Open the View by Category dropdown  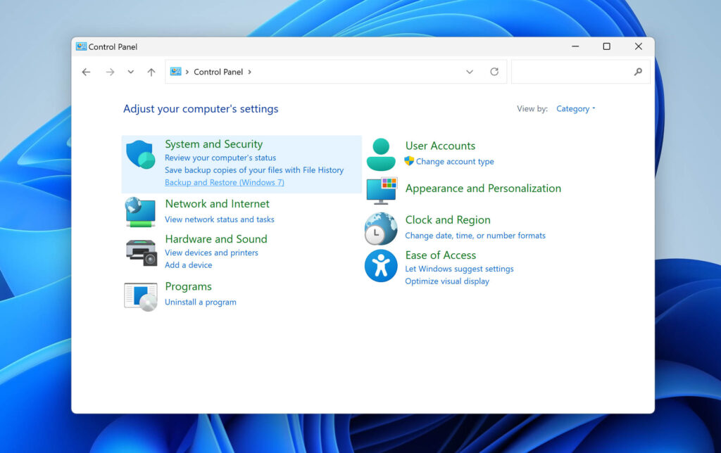click(576, 109)
